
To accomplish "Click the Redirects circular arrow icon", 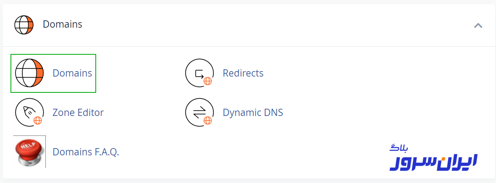I will pyautogui.click(x=199, y=73).
